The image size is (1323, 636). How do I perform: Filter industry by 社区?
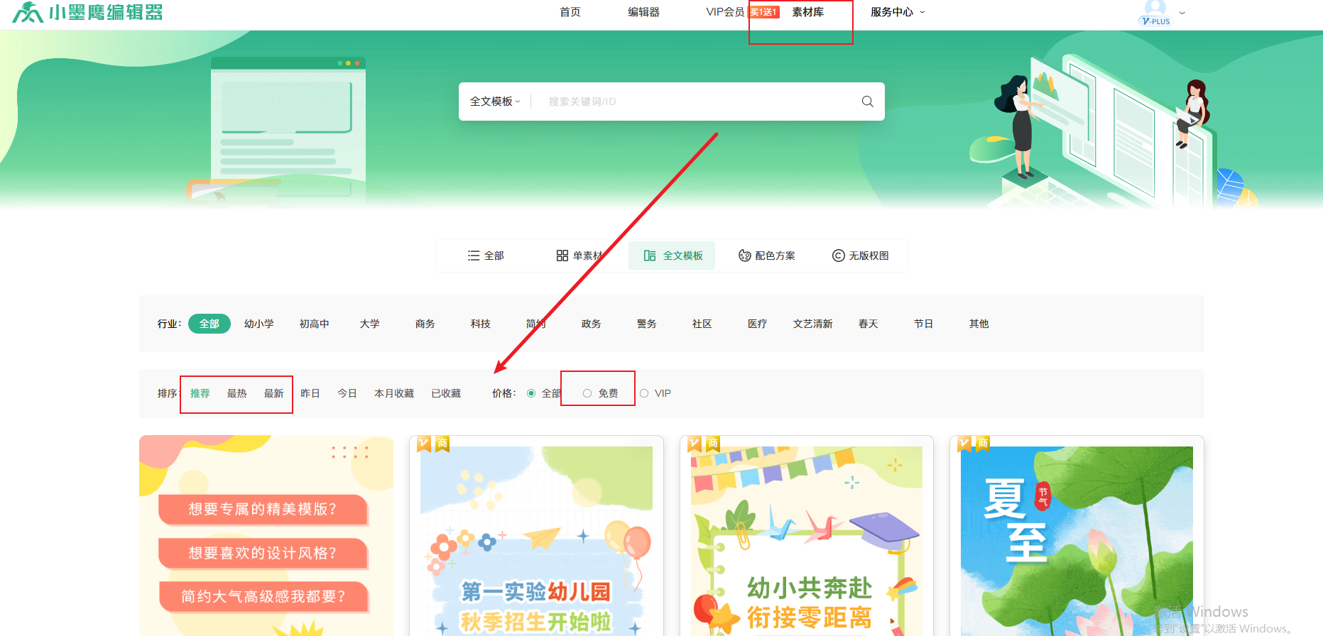702,324
